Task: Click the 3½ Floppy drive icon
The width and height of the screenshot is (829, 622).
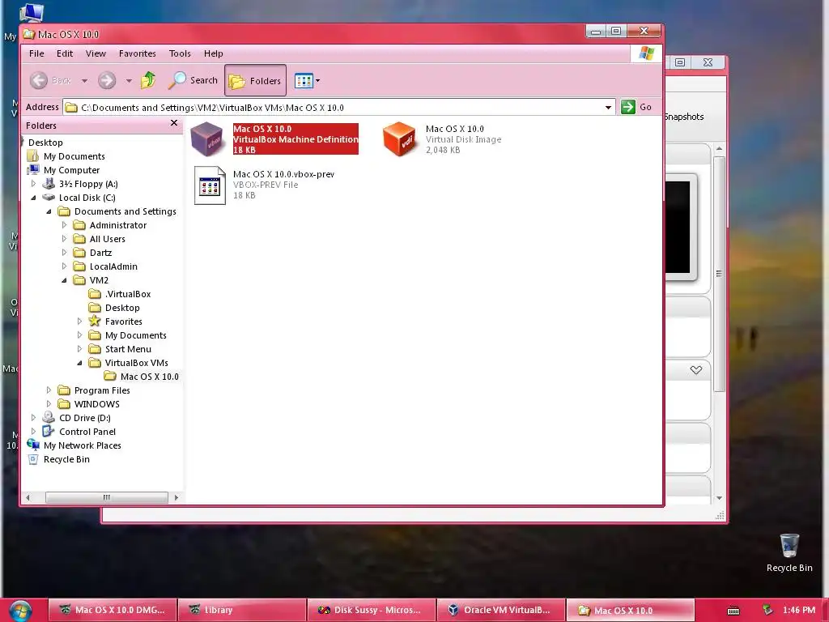Action: tap(49, 184)
